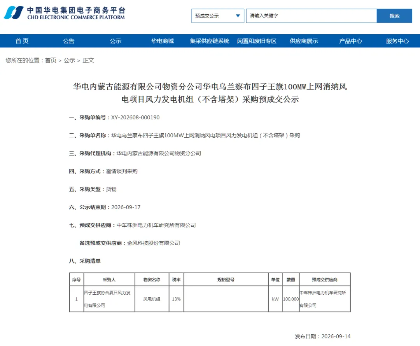Image resolution: width=420 pixels, height=346 pixels.
Task: Click alternate supplier 金风科技股份有限公司
Action: (x=154, y=243)
